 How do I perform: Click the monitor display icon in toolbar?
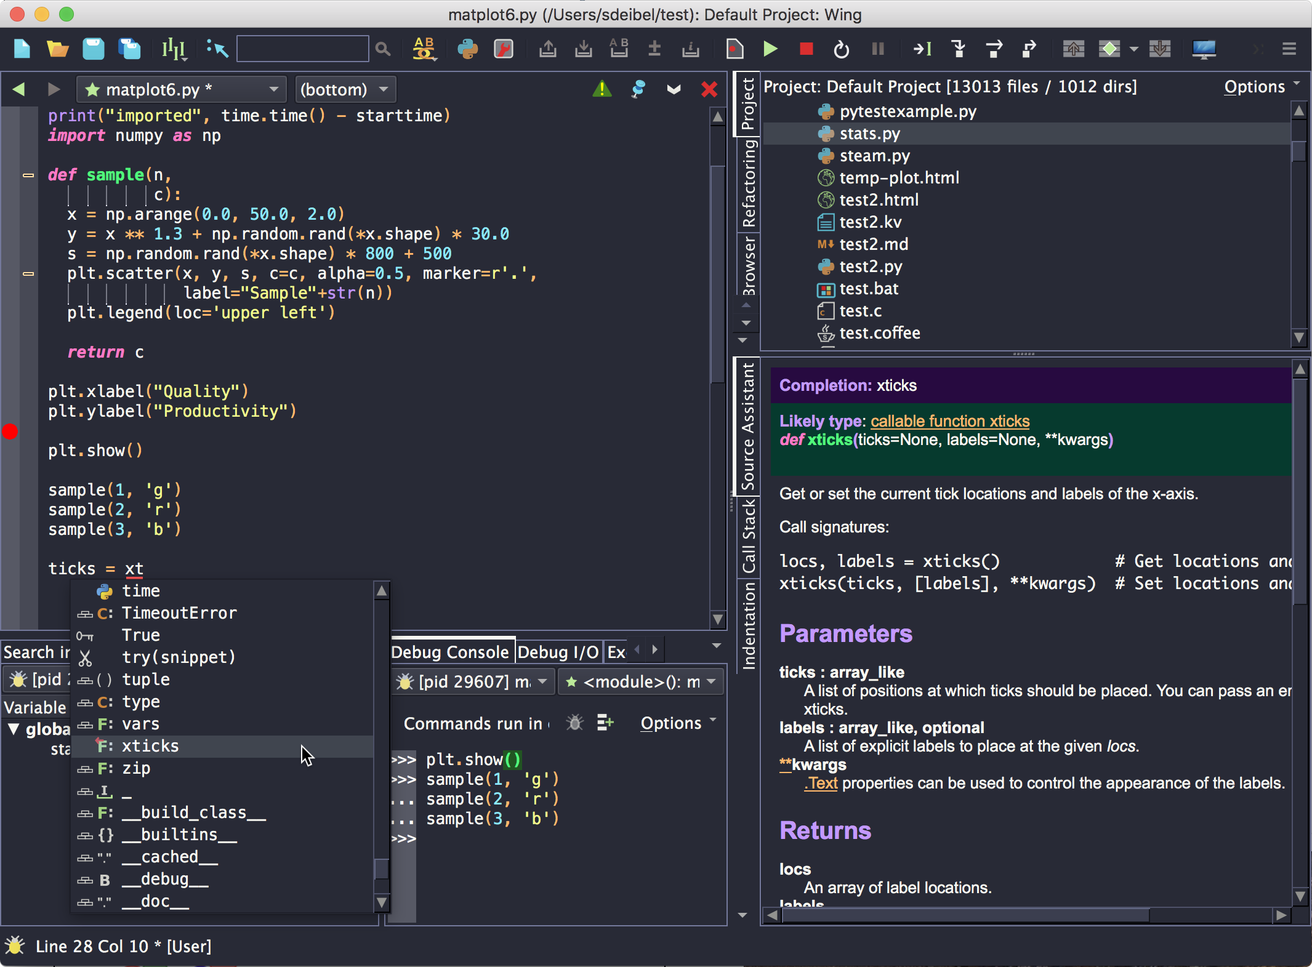coord(1204,49)
